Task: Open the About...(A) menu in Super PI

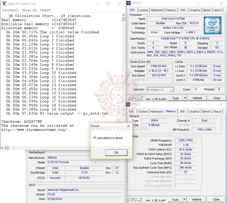Action: (29, 10)
